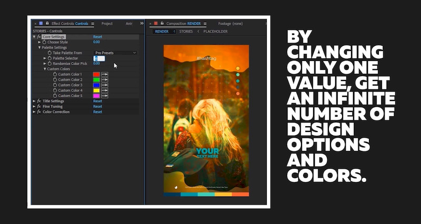Click the story preview in the Composition viewer
The image size is (421, 224).
(206, 120)
